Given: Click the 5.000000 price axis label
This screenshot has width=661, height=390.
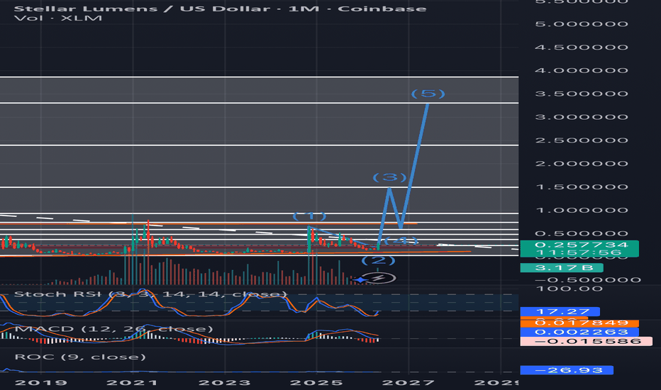Looking at the screenshot, I should (582, 24).
